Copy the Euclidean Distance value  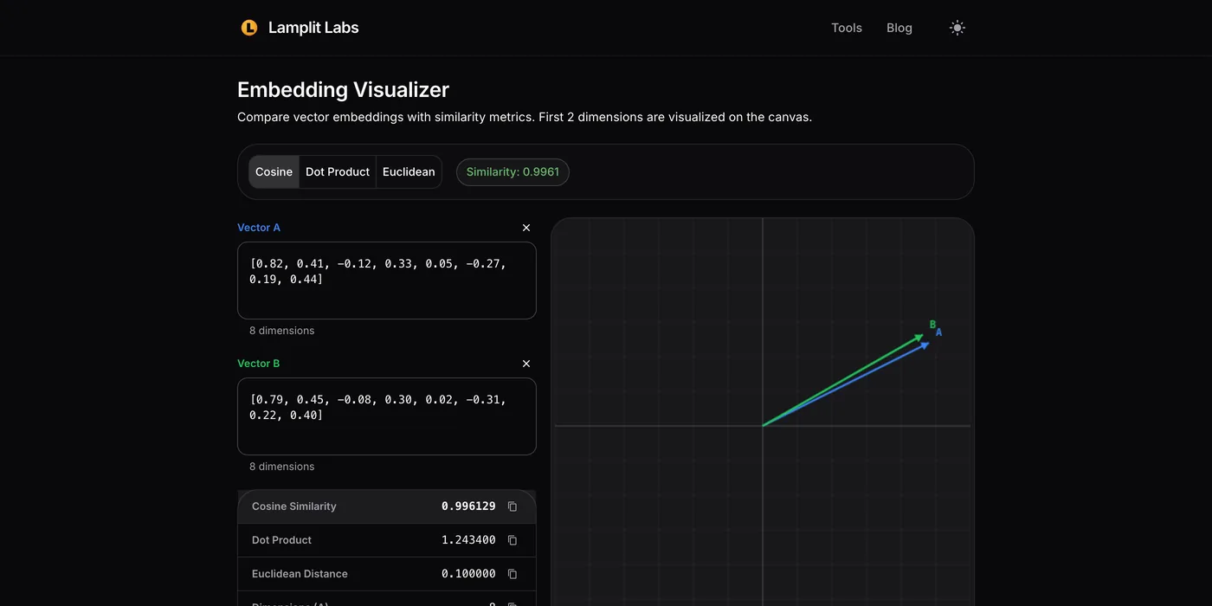click(x=513, y=574)
